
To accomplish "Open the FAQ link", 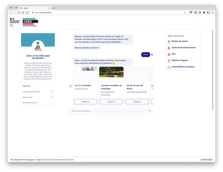I will (x=174, y=54).
